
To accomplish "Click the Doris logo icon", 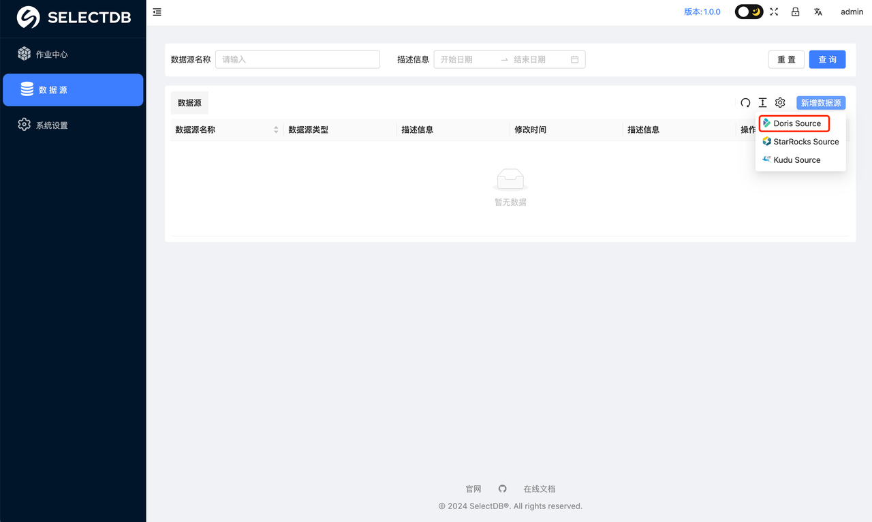I will pyautogui.click(x=766, y=123).
